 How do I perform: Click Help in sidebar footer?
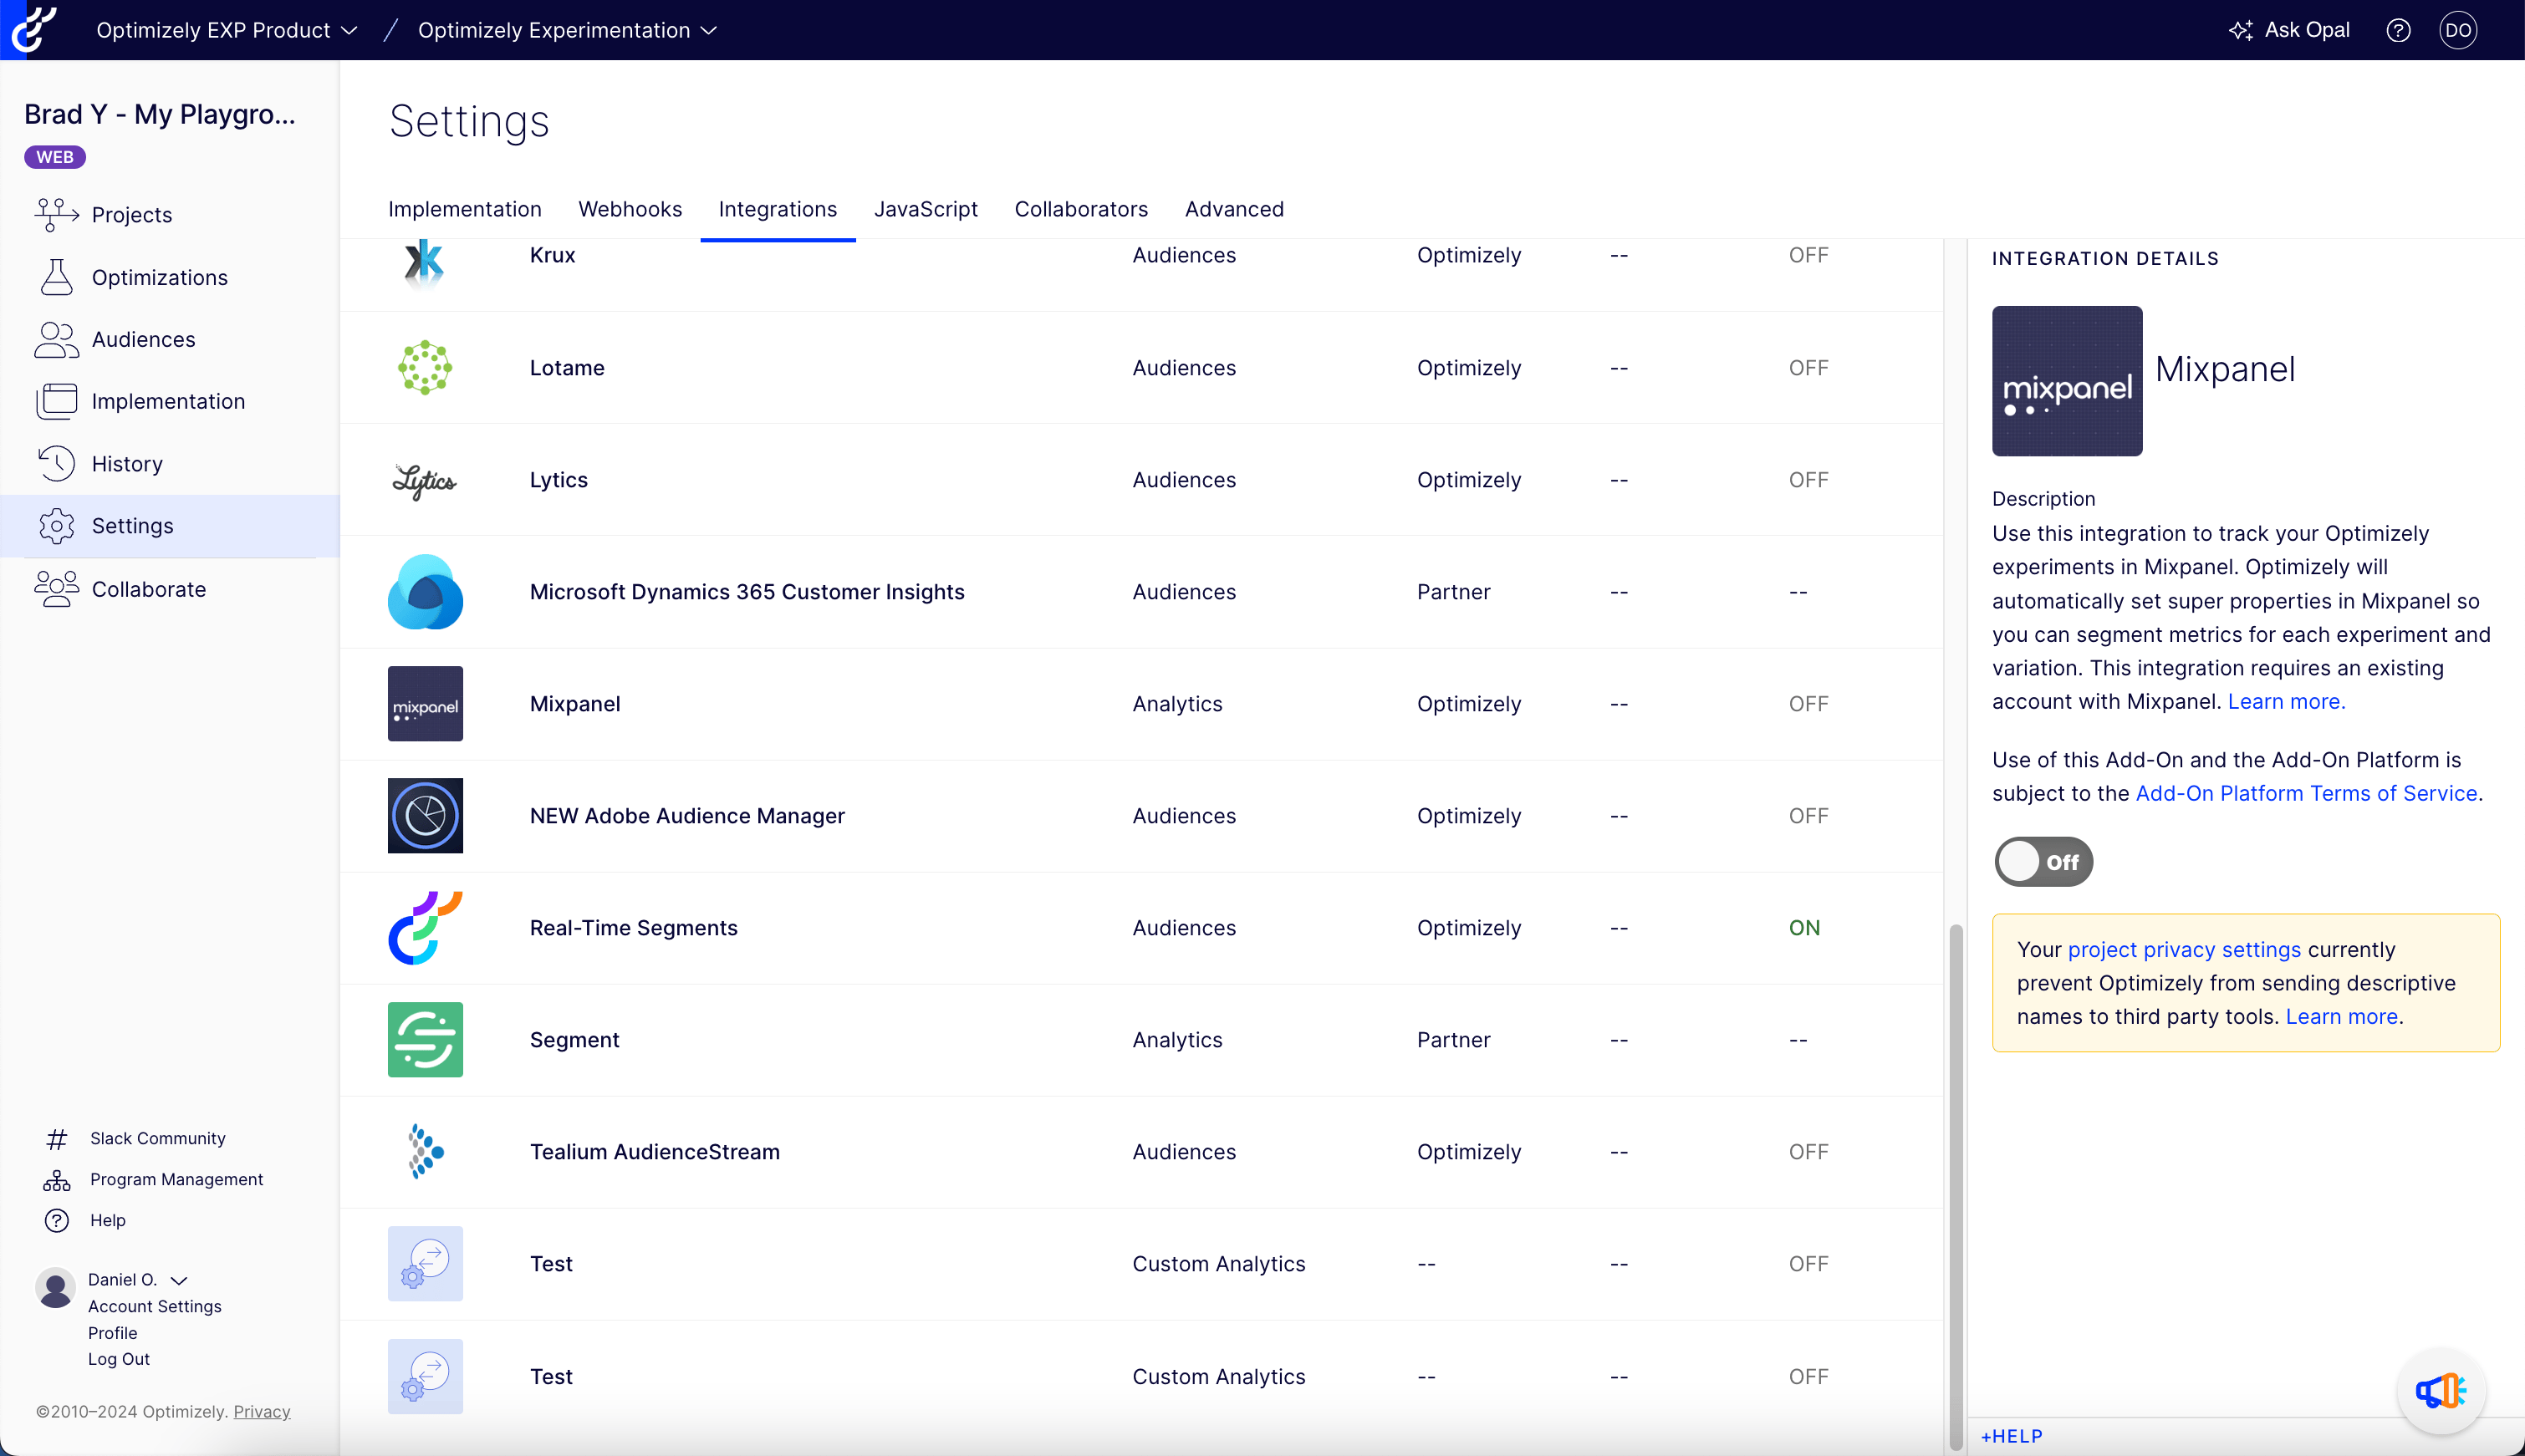click(108, 1220)
